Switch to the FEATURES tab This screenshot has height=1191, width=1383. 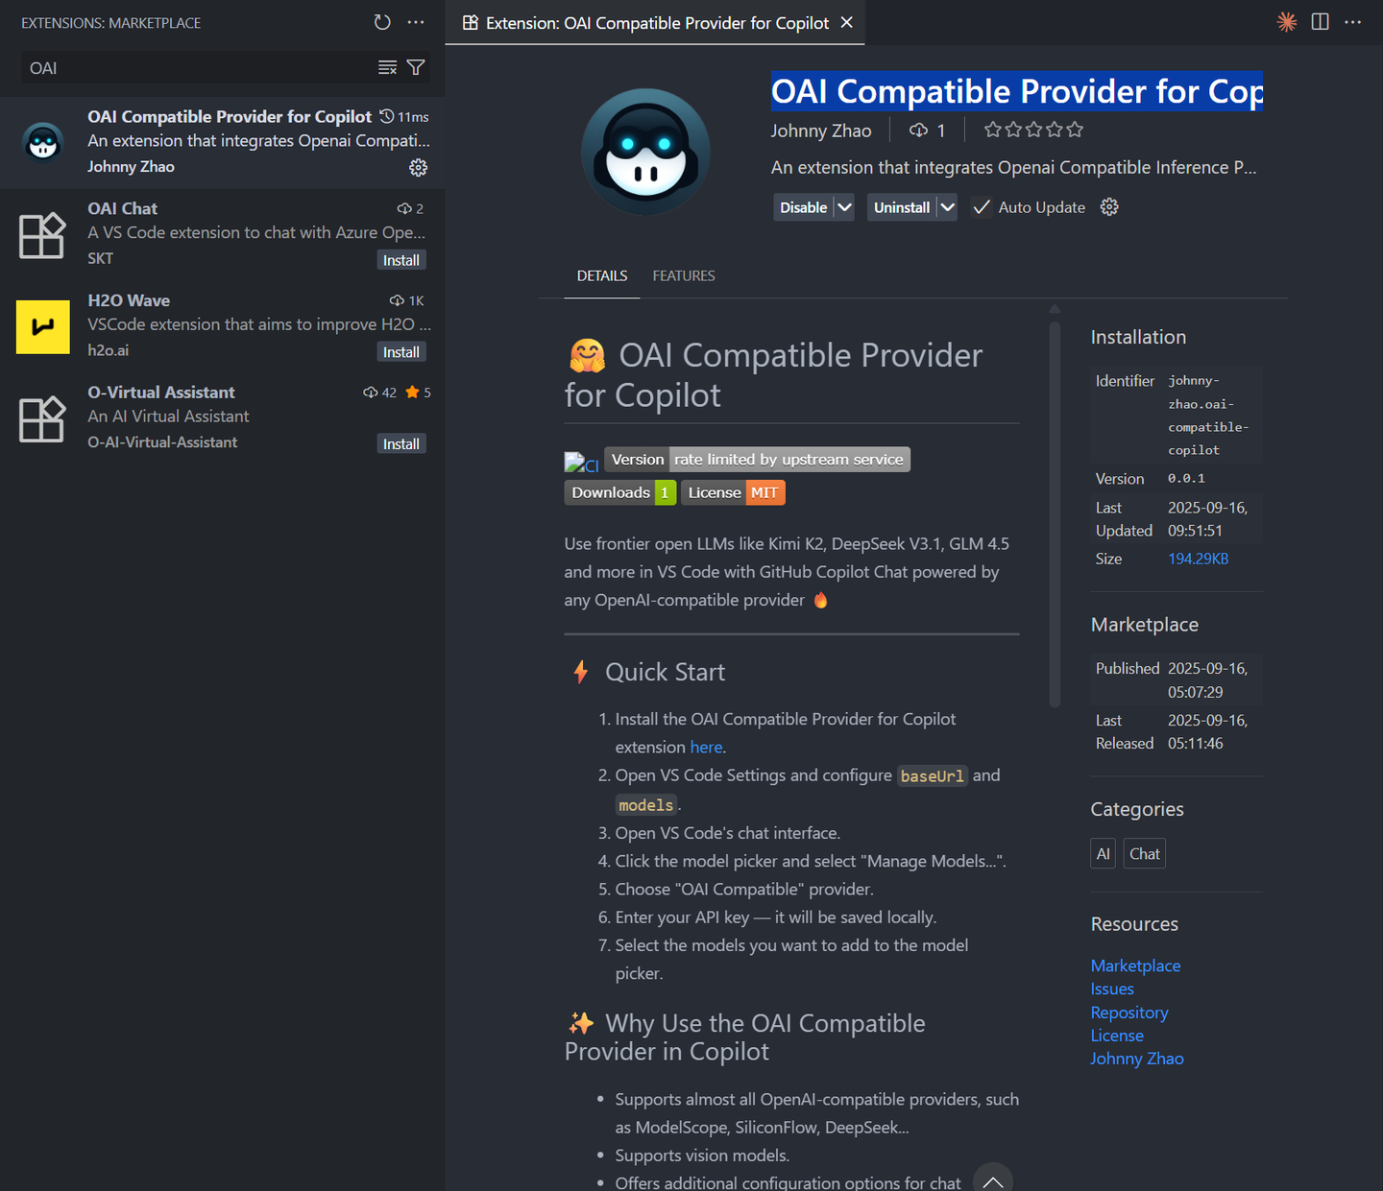click(683, 275)
